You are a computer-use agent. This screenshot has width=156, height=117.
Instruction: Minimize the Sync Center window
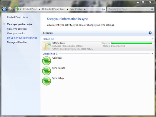(x=137, y=2)
